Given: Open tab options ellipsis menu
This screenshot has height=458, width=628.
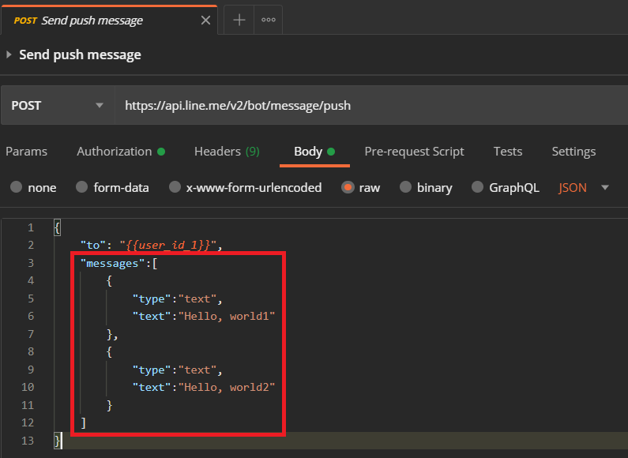Looking at the screenshot, I should (269, 20).
